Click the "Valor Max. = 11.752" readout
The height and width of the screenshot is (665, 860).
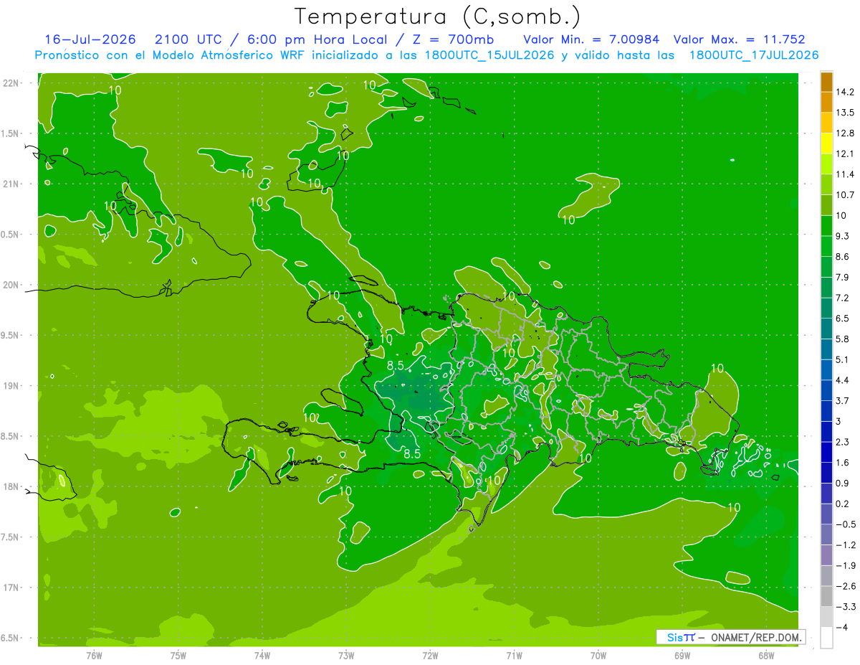click(740, 40)
